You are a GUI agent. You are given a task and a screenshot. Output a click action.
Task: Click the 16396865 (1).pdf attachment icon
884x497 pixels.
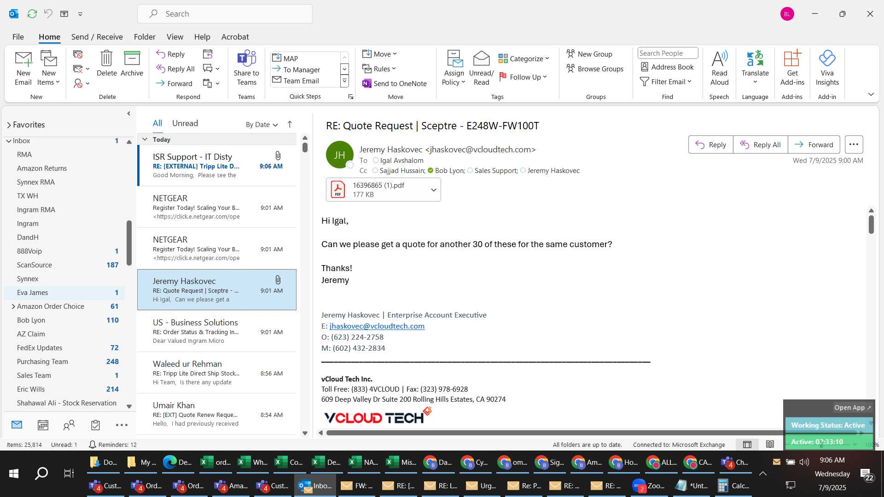pyautogui.click(x=338, y=190)
